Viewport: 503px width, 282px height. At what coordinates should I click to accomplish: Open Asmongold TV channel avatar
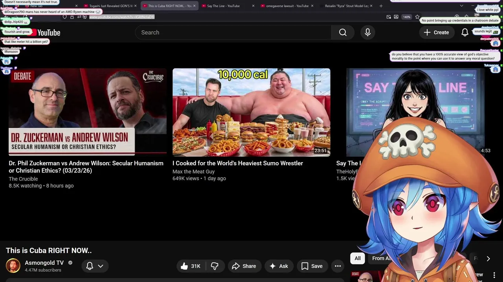[13, 266]
